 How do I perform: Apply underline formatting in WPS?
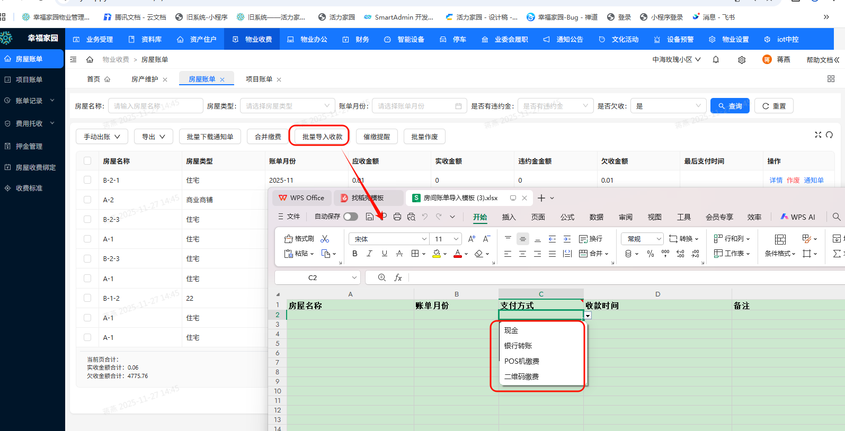385,254
